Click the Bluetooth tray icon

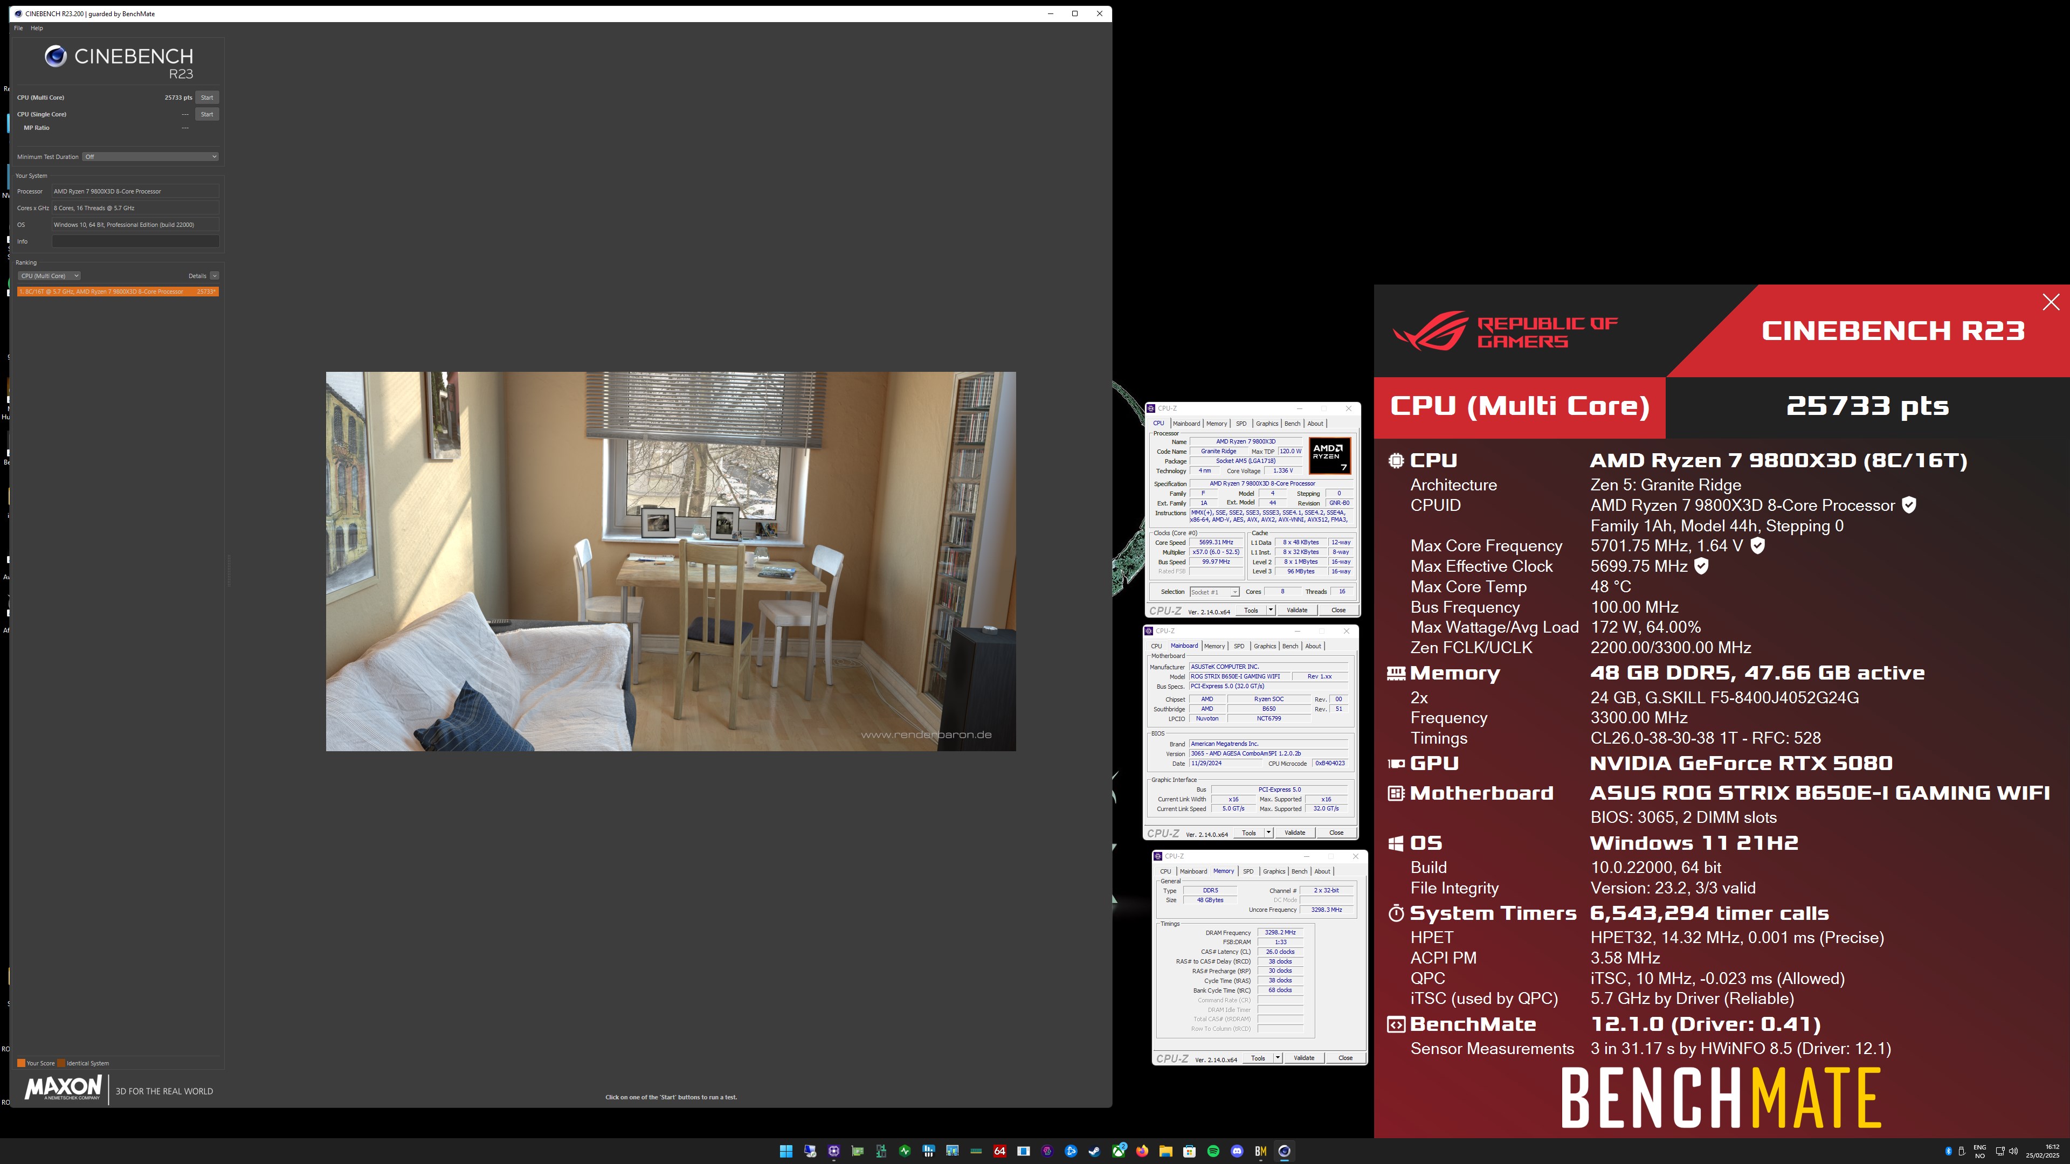click(x=1948, y=1151)
